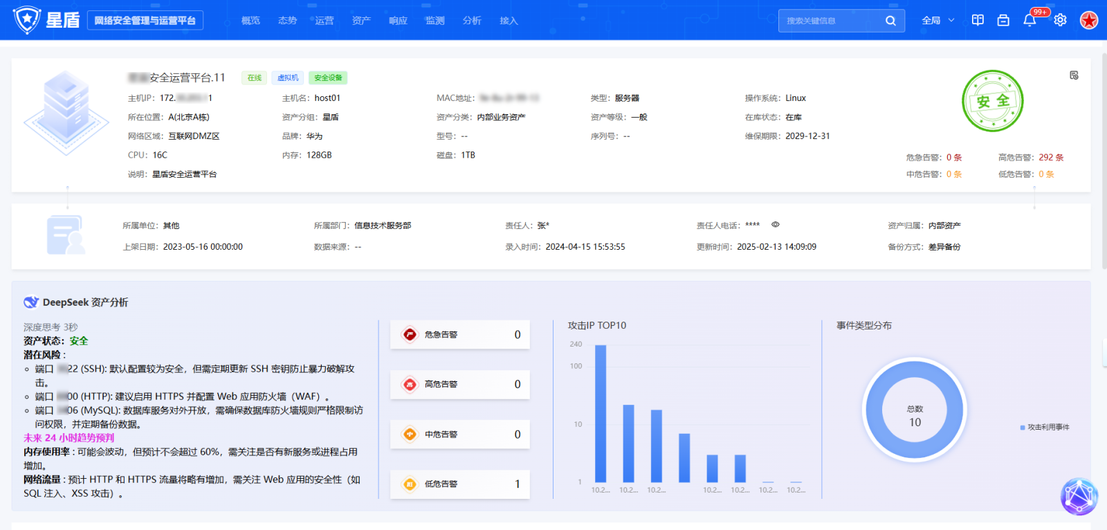Open the floating AI assistant orb
The height and width of the screenshot is (530, 1107).
(1079, 496)
